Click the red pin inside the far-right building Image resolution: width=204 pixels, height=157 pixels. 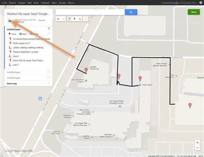click(190, 105)
